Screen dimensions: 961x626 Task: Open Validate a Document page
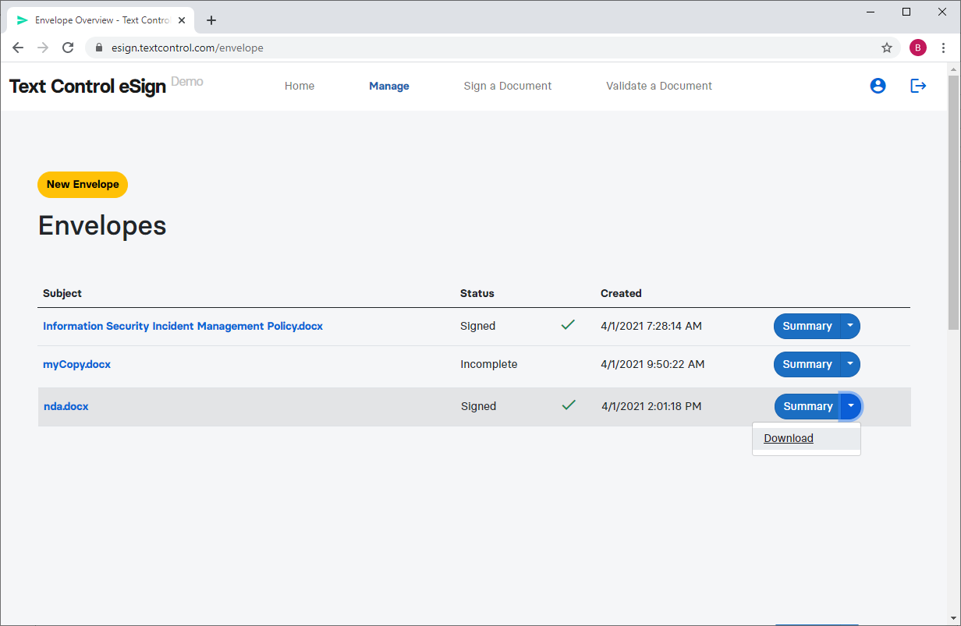pyautogui.click(x=659, y=86)
